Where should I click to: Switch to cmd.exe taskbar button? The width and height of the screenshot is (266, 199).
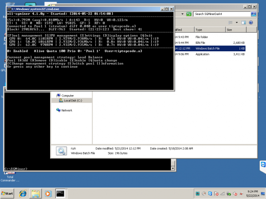point(61,193)
